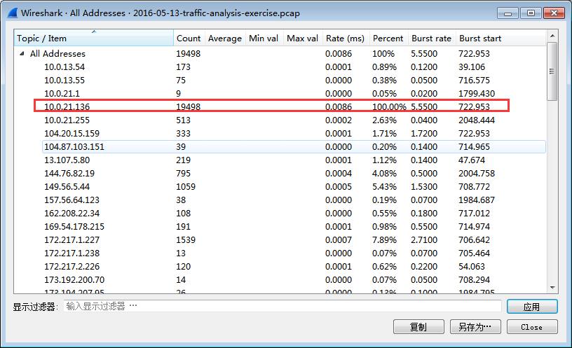Screen dimensions: 572x348
Task: Select the 169.54.178.215 address row
Action: point(280,227)
